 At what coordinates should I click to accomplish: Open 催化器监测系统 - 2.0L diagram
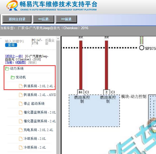click(x=40, y=112)
